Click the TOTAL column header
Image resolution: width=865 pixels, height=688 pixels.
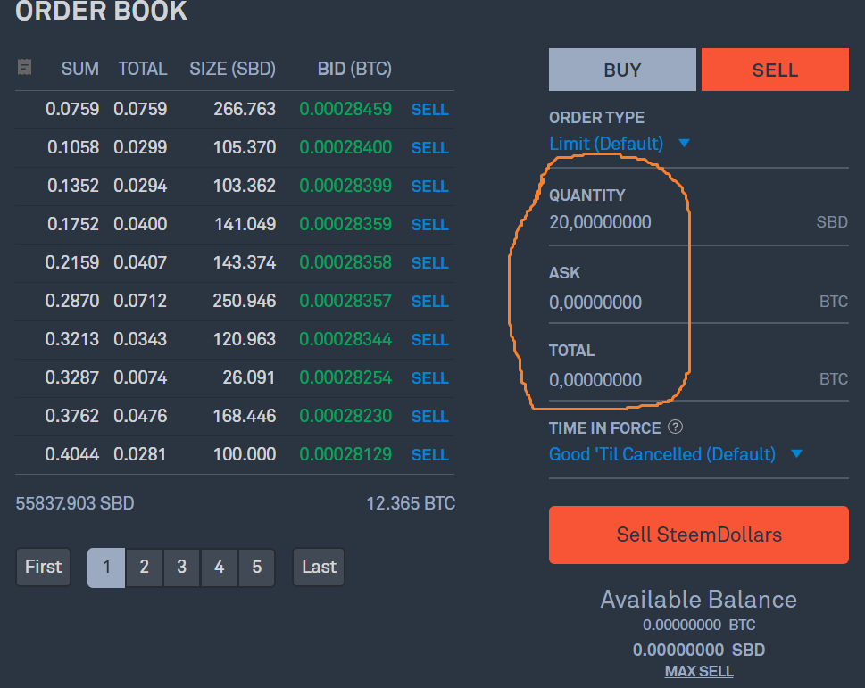point(143,69)
